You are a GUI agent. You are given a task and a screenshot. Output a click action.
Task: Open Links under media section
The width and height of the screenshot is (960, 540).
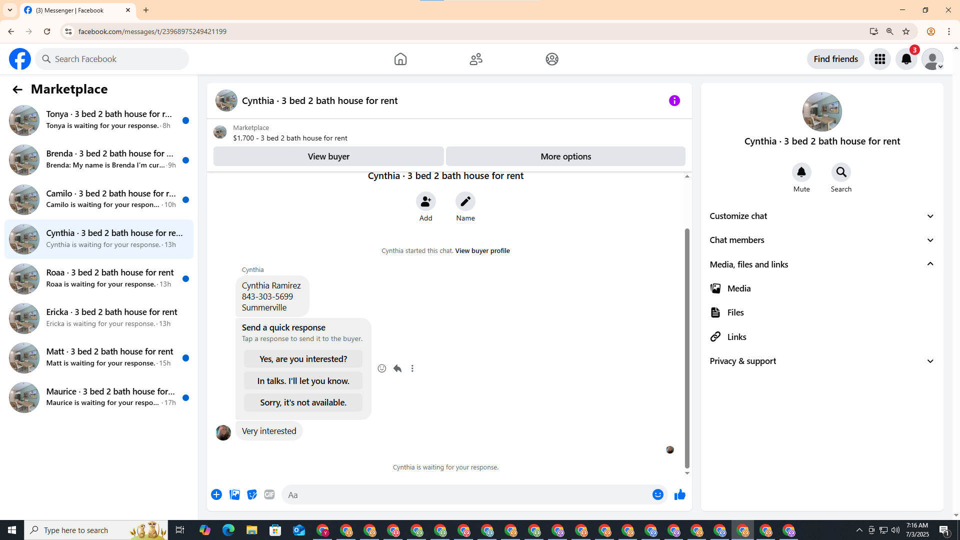pyautogui.click(x=736, y=337)
